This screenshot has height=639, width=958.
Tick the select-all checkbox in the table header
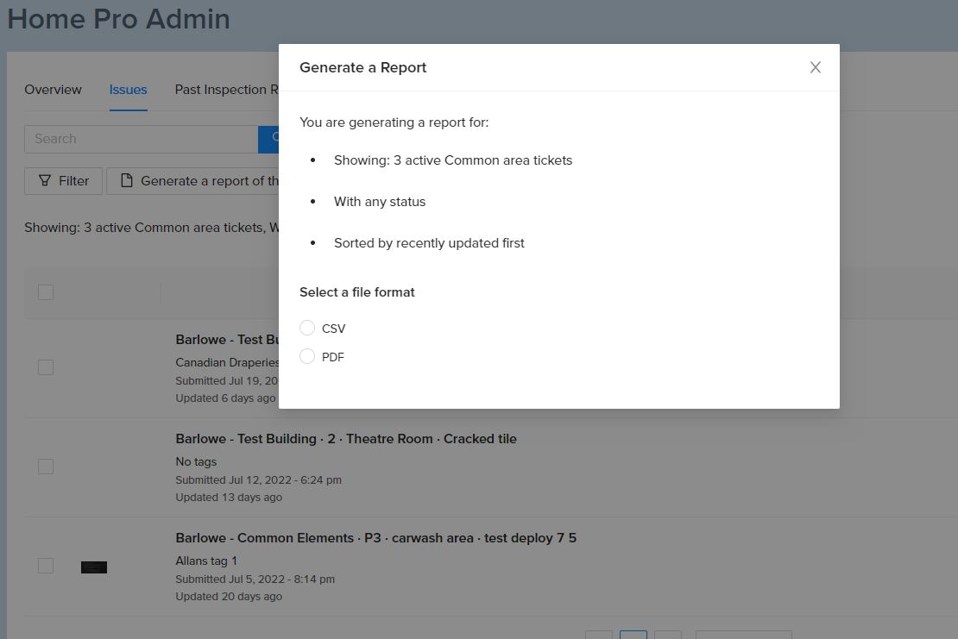point(46,292)
